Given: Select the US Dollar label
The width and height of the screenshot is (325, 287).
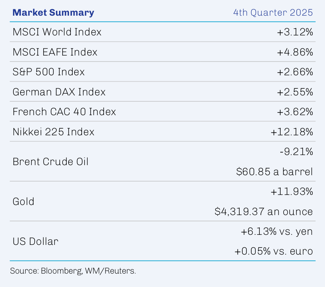Looking at the screenshot, I should (x=35, y=241).
